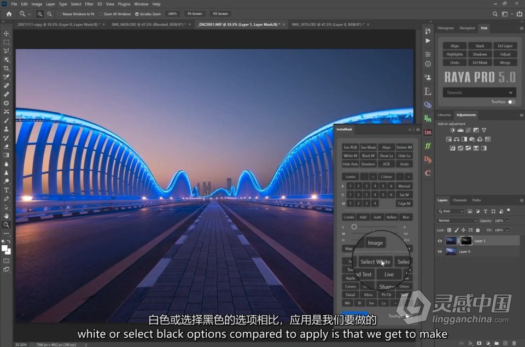
Task: Uncheck the Scrubby Zoom checkbox
Action: [x=137, y=14]
